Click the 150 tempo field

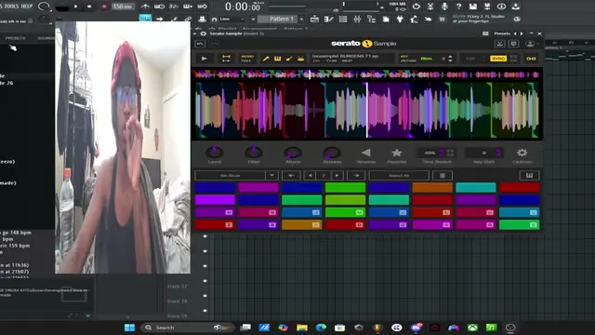click(123, 7)
